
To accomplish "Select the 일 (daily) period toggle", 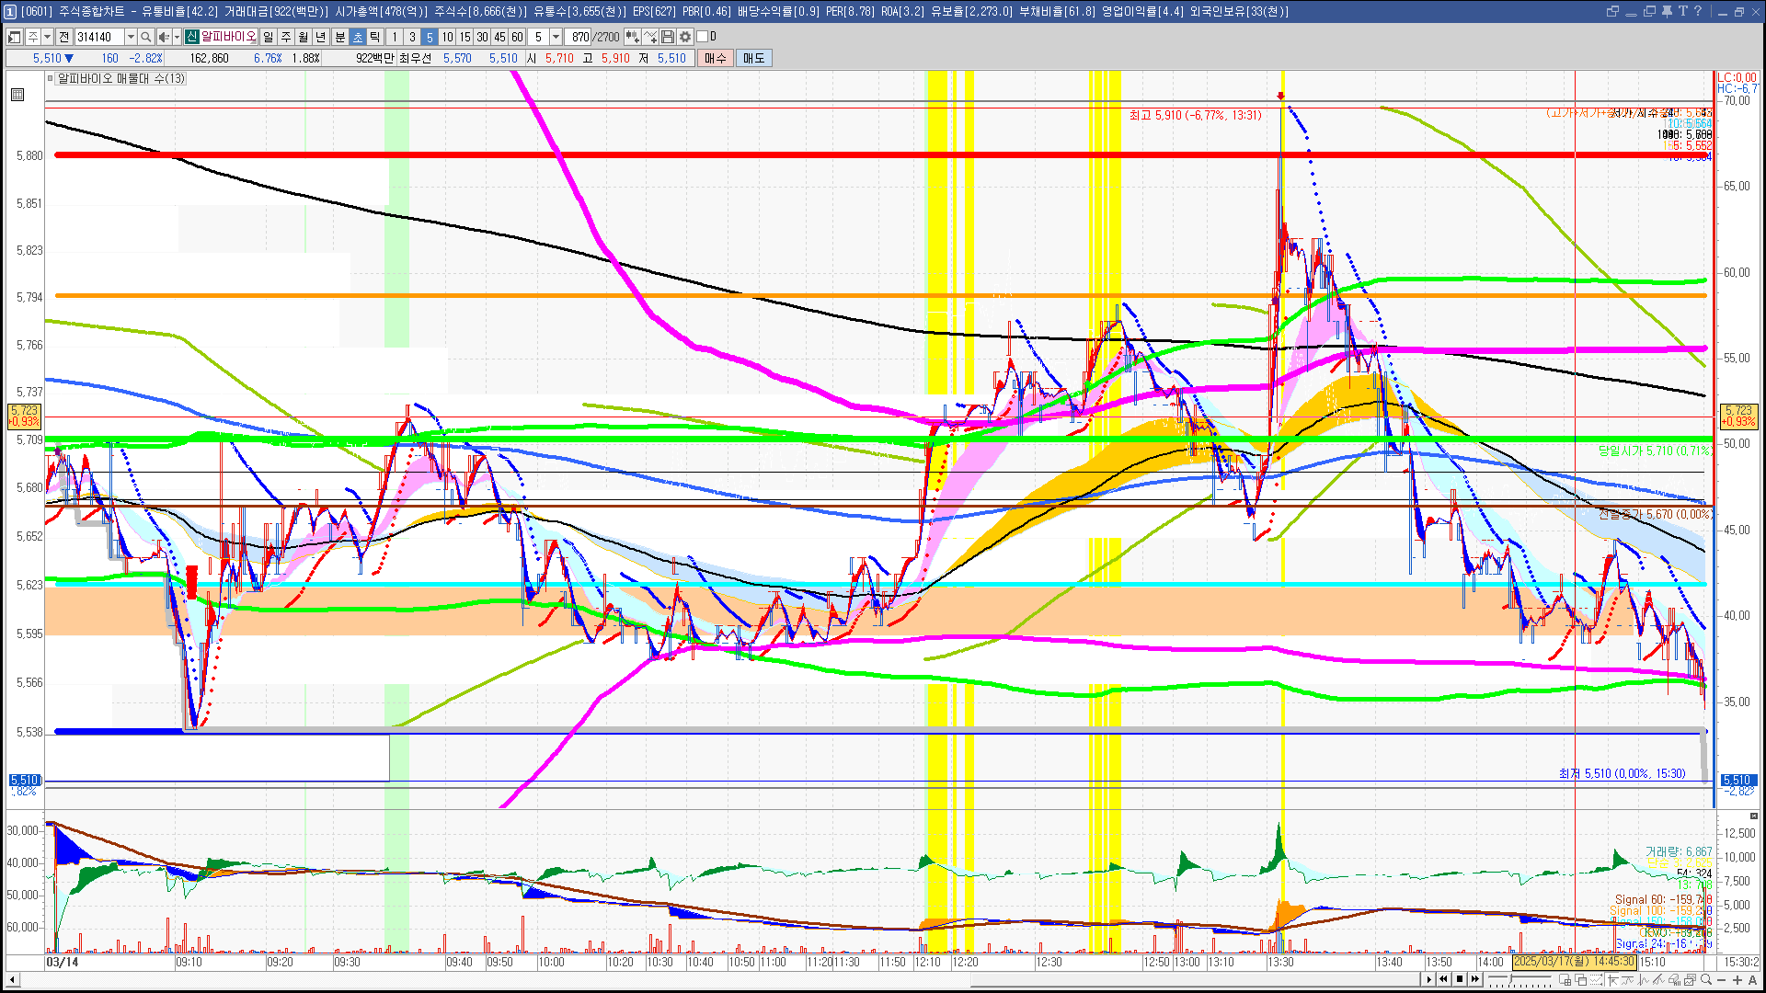I will click(268, 37).
